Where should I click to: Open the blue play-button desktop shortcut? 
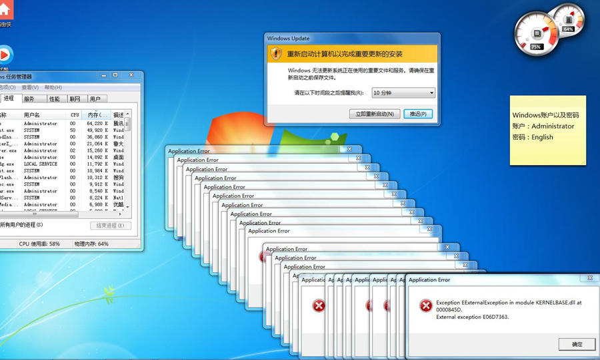[x=5, y=55]
